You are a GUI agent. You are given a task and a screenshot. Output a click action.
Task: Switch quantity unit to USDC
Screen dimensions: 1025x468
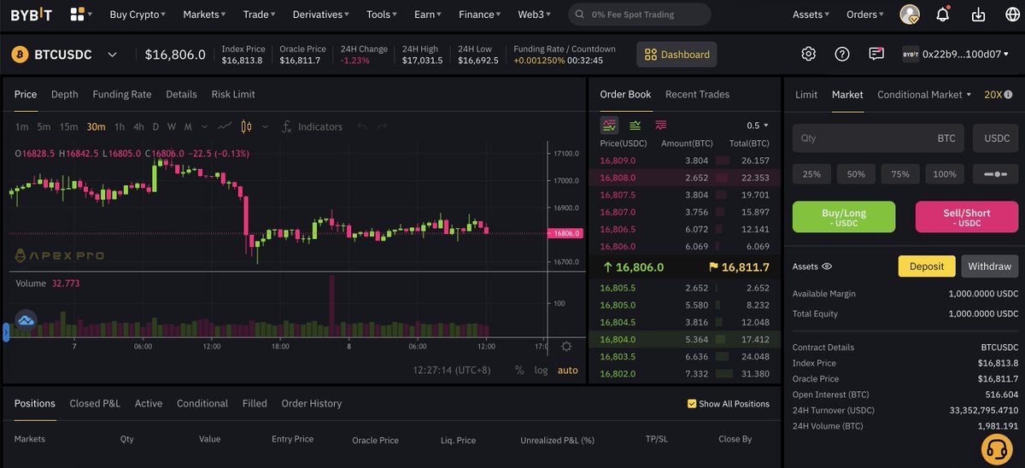tap(996, 138)
